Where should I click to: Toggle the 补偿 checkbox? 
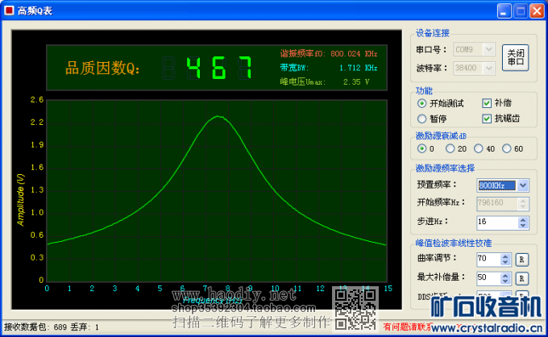click(x=487, y=103)
